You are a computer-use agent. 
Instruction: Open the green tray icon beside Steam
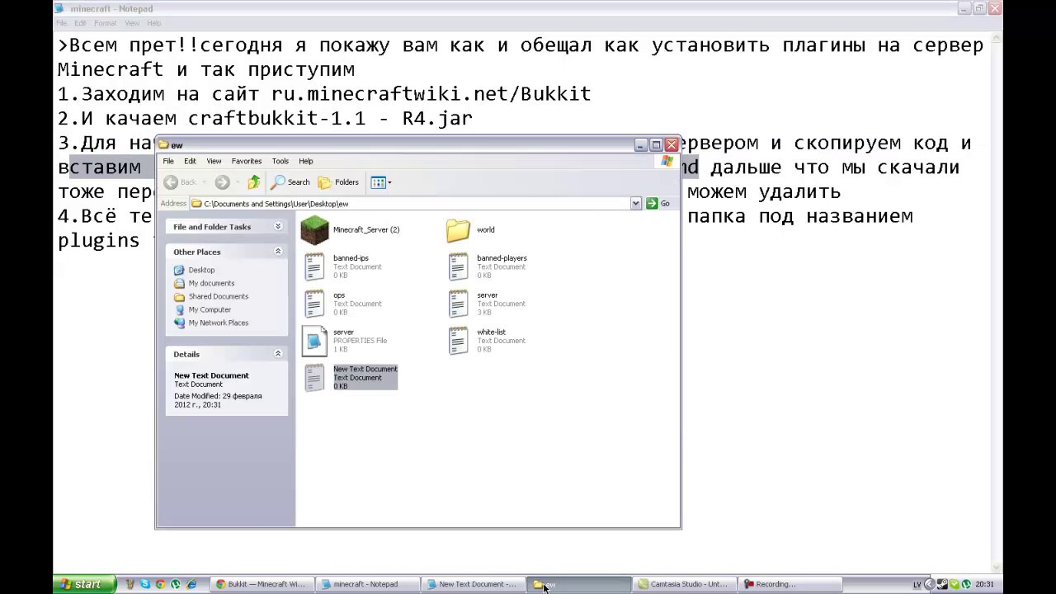pos(955,584)
